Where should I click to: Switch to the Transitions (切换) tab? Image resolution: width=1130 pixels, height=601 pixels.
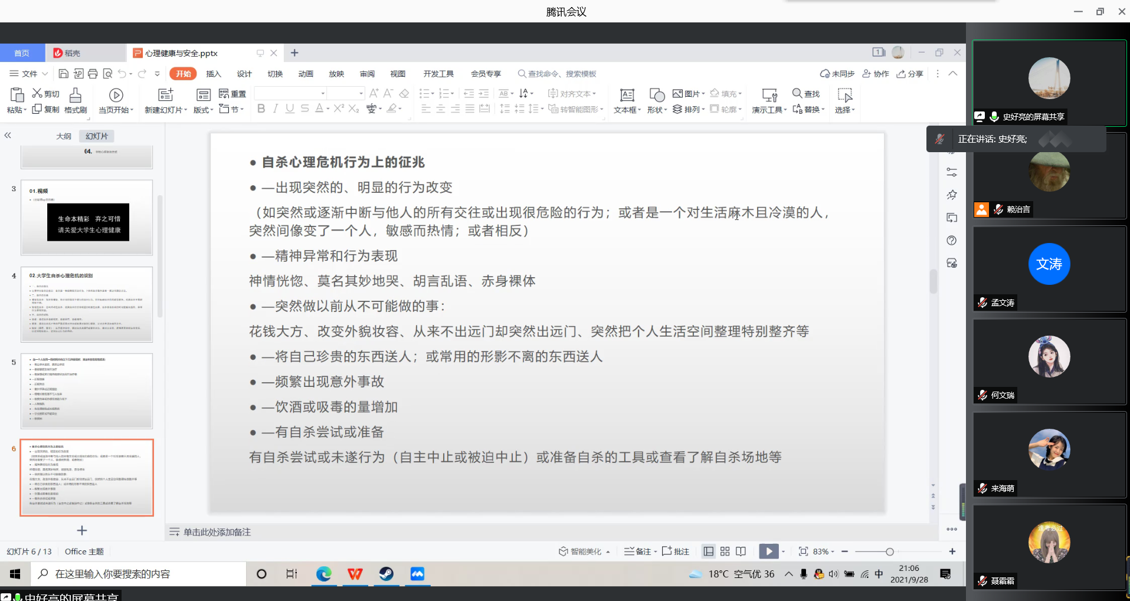pyautogui.click(x=275, y=74)
